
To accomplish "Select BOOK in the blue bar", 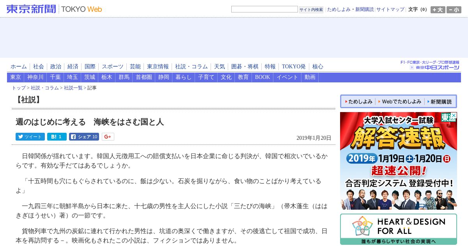I will [x=262, y=77].
